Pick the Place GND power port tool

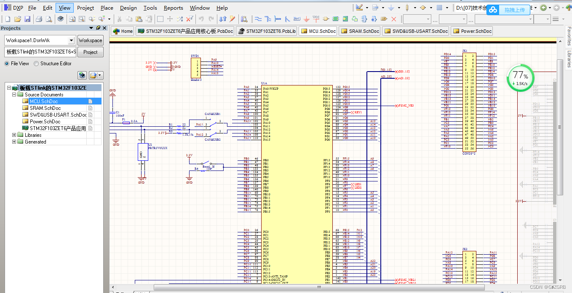(306, 19)
